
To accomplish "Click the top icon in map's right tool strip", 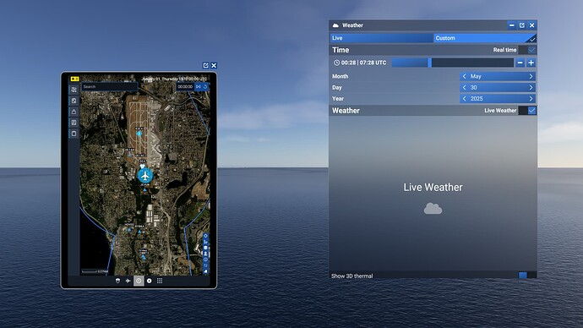I will coord(205,236).
